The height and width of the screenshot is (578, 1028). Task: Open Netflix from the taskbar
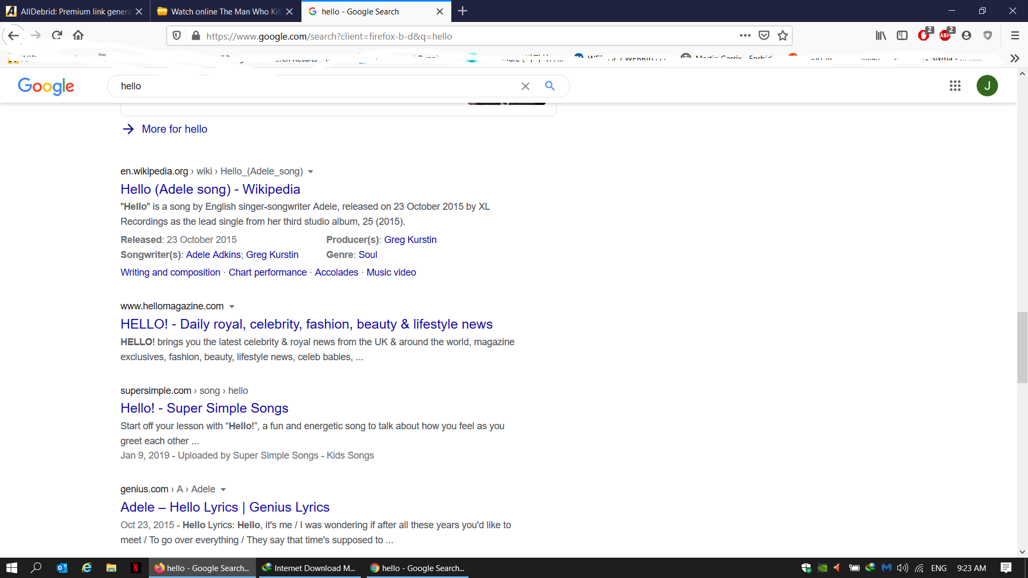click(x=136, y=568)
